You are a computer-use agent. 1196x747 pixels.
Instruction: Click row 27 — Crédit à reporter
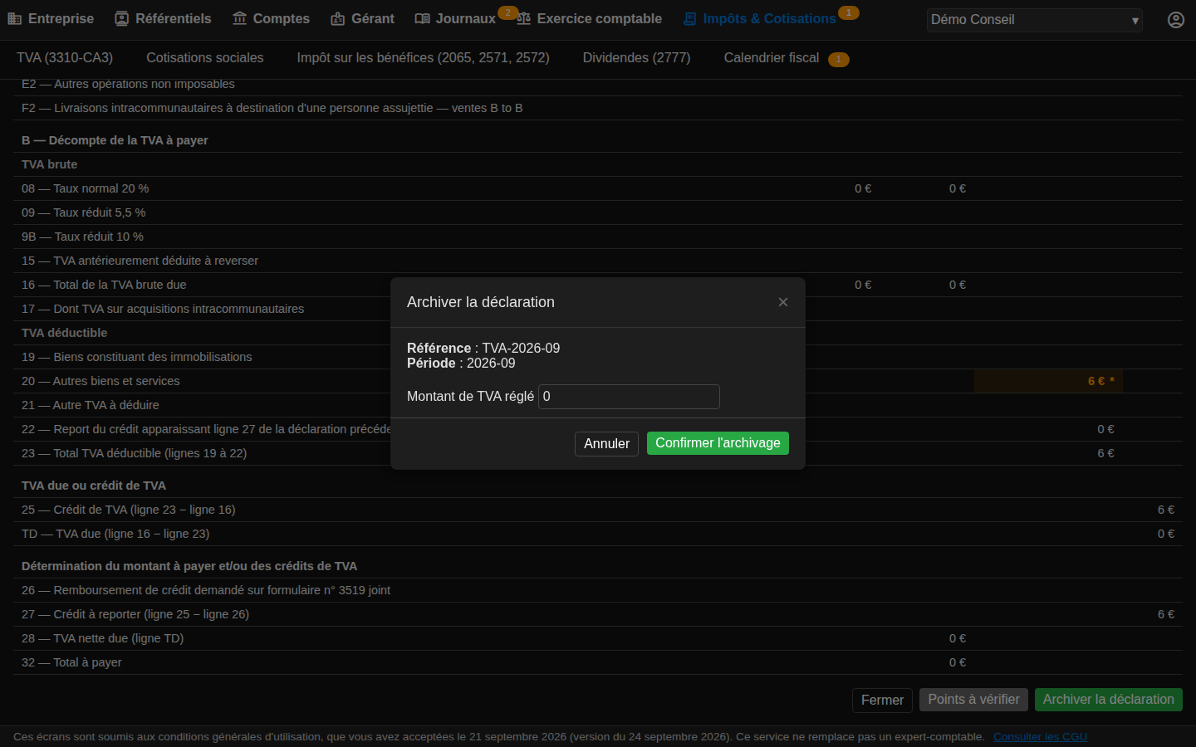pos(598,614)
